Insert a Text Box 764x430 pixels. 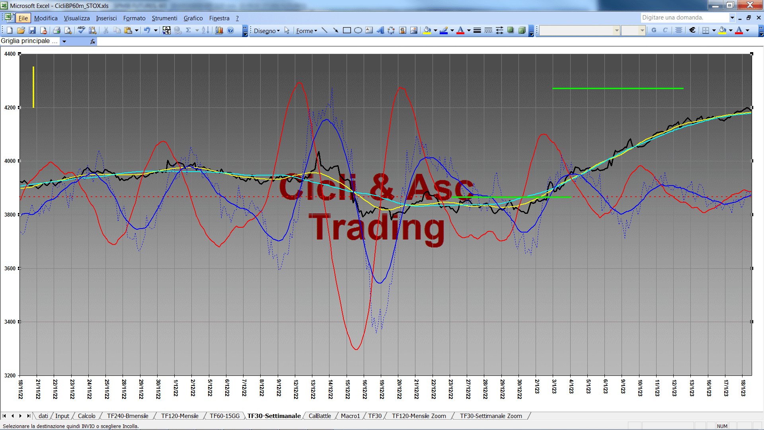click(369, 31)
